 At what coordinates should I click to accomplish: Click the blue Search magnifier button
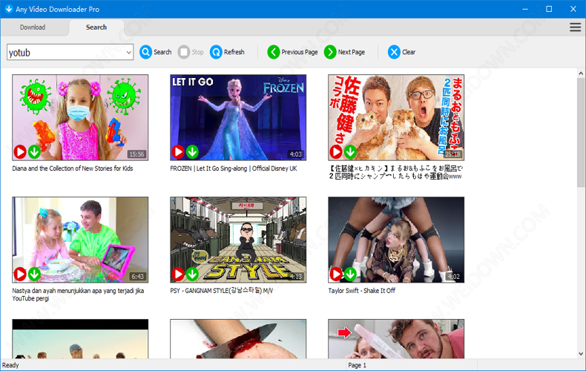click(156, 52)
